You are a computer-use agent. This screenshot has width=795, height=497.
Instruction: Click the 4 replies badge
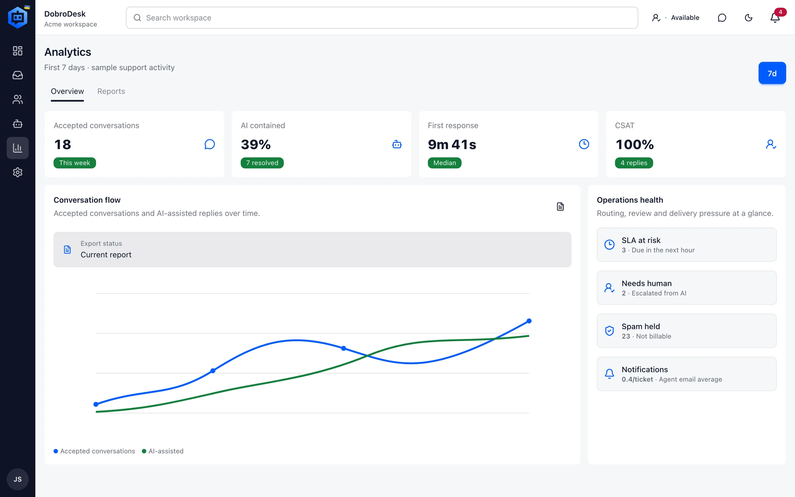pyautogui.click(x=634, y=163)
